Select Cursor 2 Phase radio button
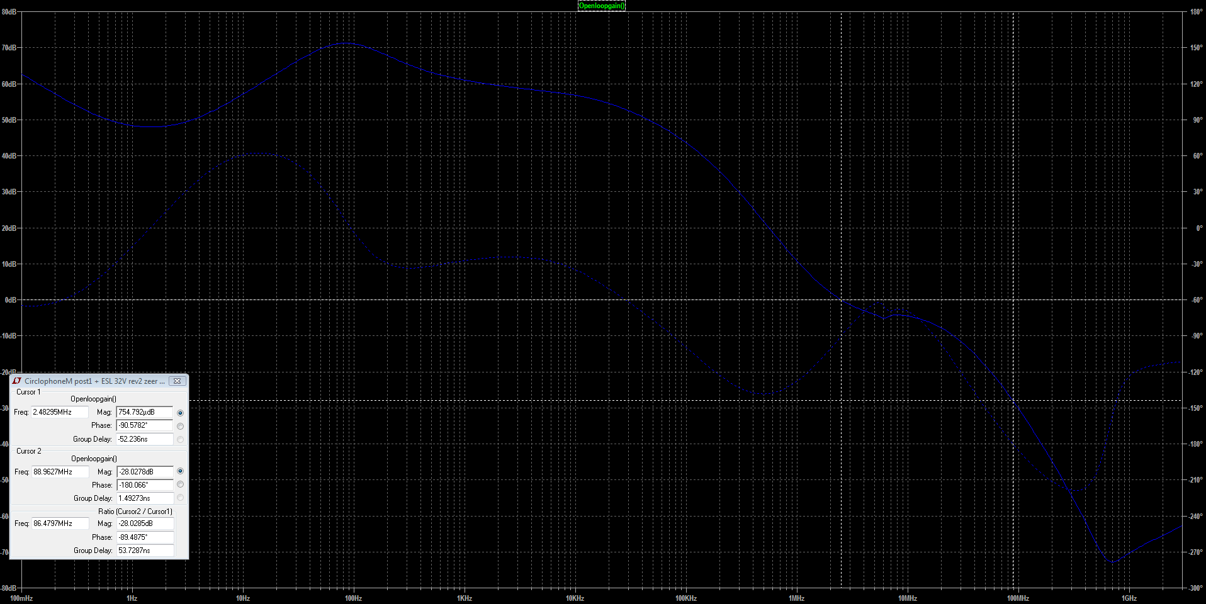Viewport: 1206px width, 604px height. click(181, 484)
